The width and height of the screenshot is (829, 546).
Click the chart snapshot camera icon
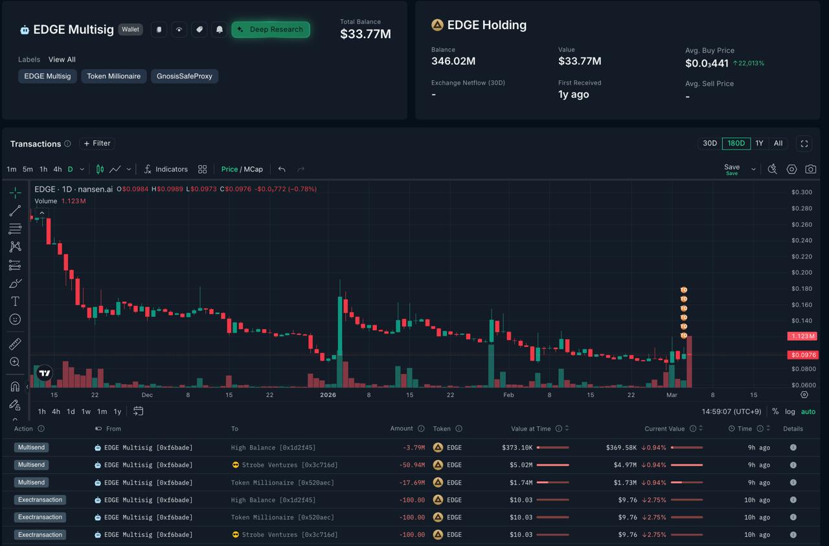click(x=810, y=169)
